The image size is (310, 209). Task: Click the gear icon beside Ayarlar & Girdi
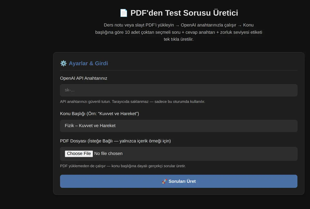click(63, 63)
